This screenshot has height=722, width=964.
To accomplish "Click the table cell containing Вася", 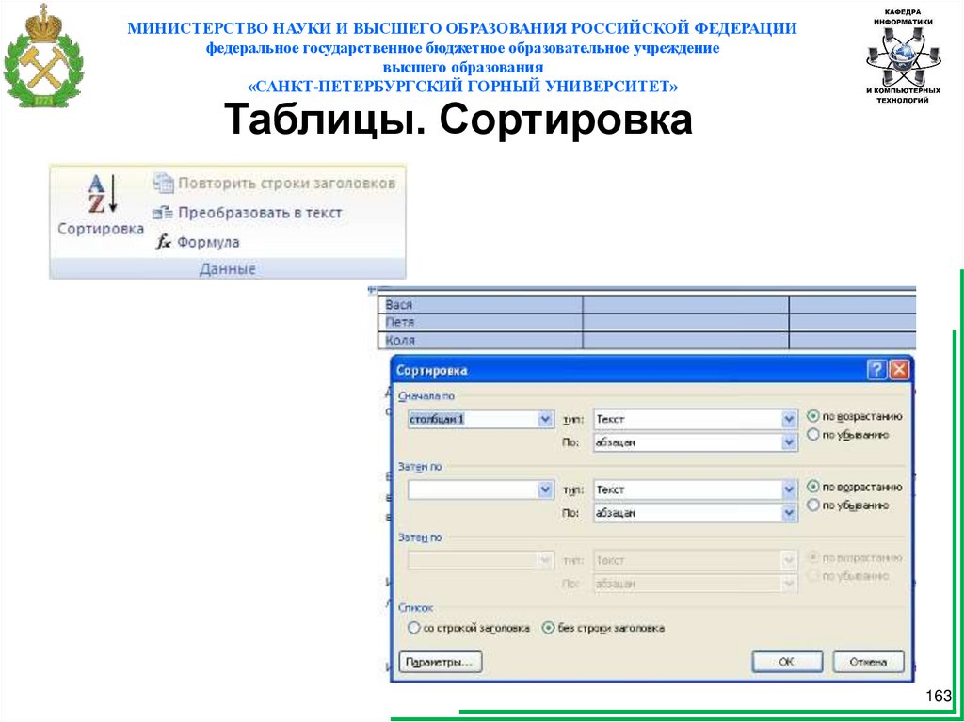I will (x=479, y=304).
